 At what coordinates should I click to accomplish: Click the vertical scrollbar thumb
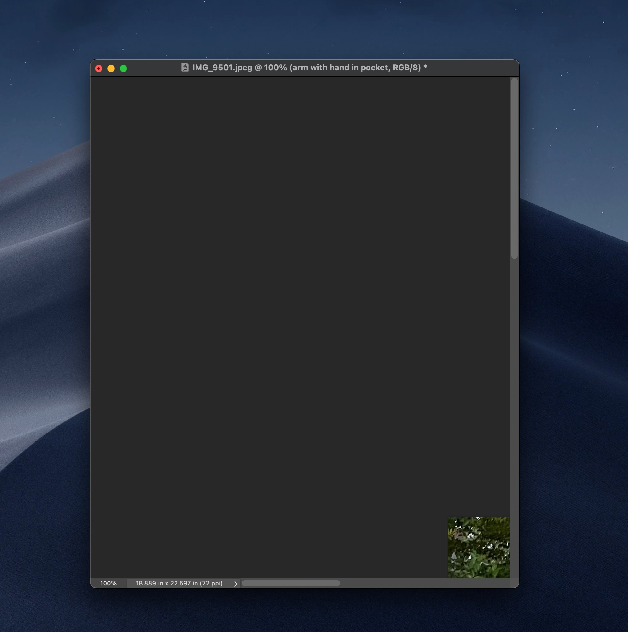514,168
